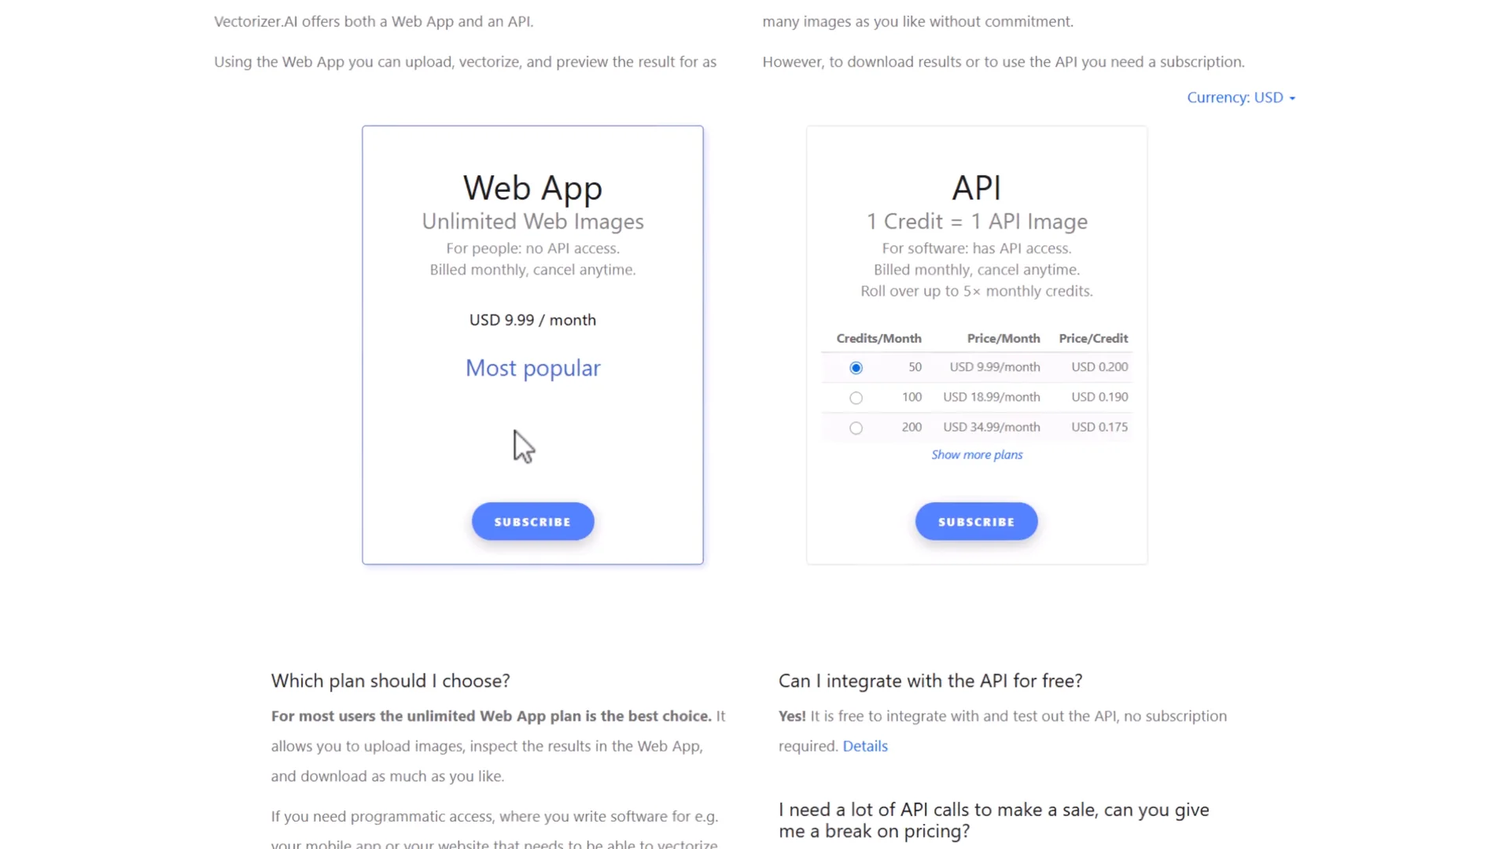Subscribe to the API plan

[976, 521]
